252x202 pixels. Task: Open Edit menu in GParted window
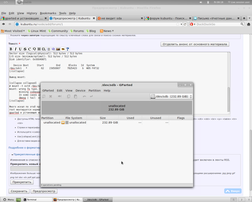coord(60,90)
